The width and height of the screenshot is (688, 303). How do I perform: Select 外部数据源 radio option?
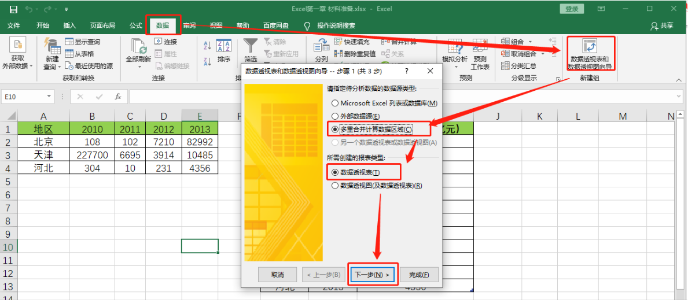point(356,117)
